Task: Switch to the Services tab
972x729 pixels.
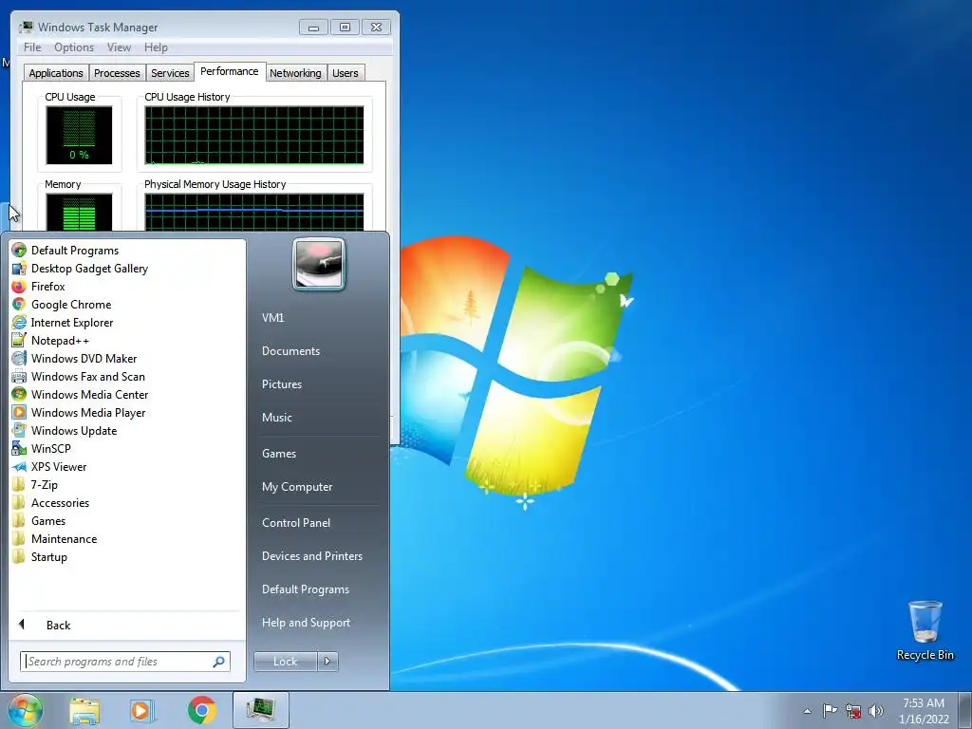Action: click(170, 73)
